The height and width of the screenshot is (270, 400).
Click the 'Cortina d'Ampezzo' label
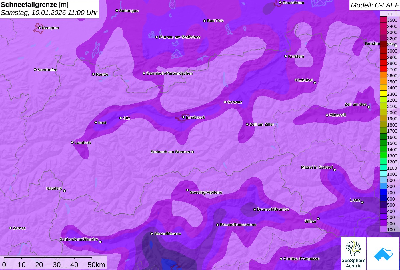tap(301, 259)
